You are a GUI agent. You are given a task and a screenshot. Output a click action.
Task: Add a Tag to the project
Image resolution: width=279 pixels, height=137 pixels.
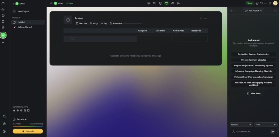pyautogui.click(x=104, y=23)
